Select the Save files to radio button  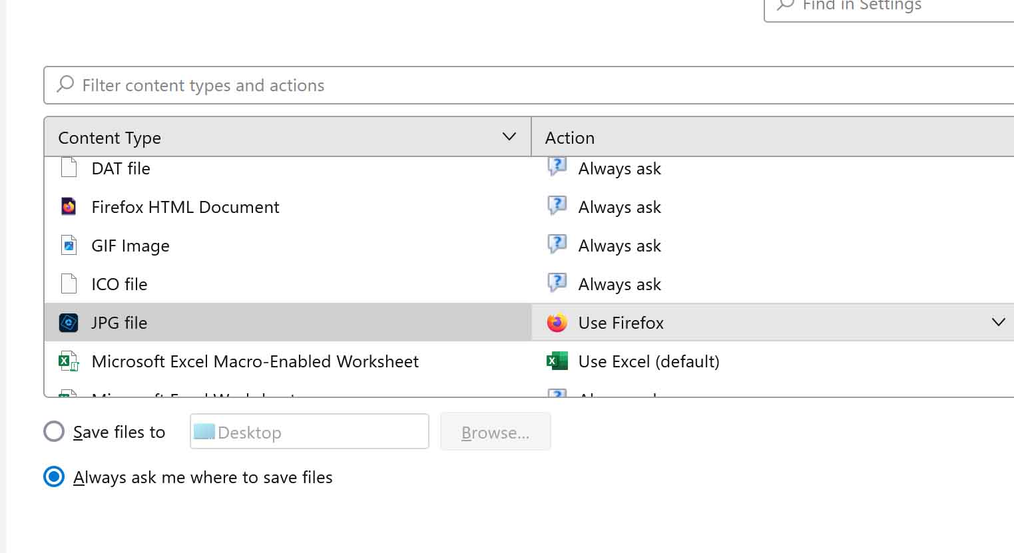[54, 432]
